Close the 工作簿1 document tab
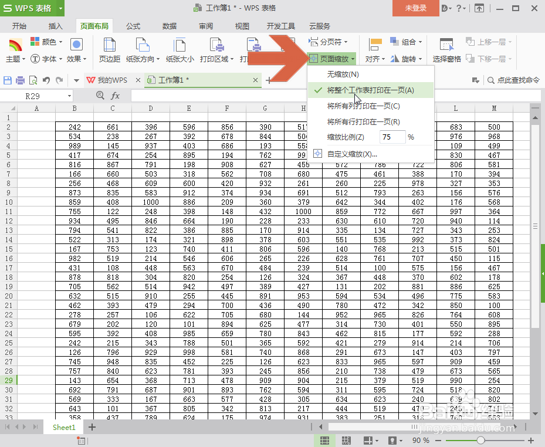Image resolution: width=545 pixels, height=447 pixels. [x=255, y=80]
